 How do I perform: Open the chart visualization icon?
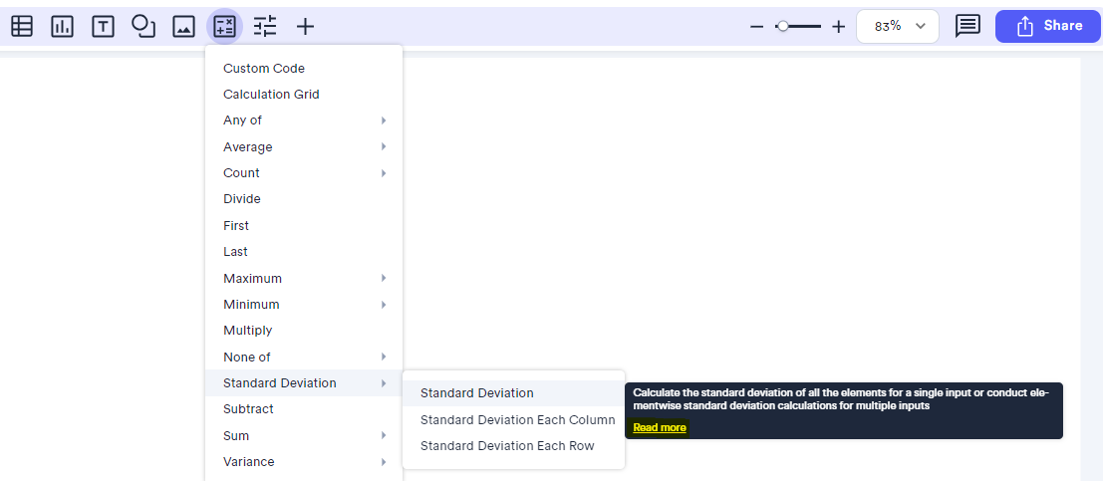pos(63,27)
